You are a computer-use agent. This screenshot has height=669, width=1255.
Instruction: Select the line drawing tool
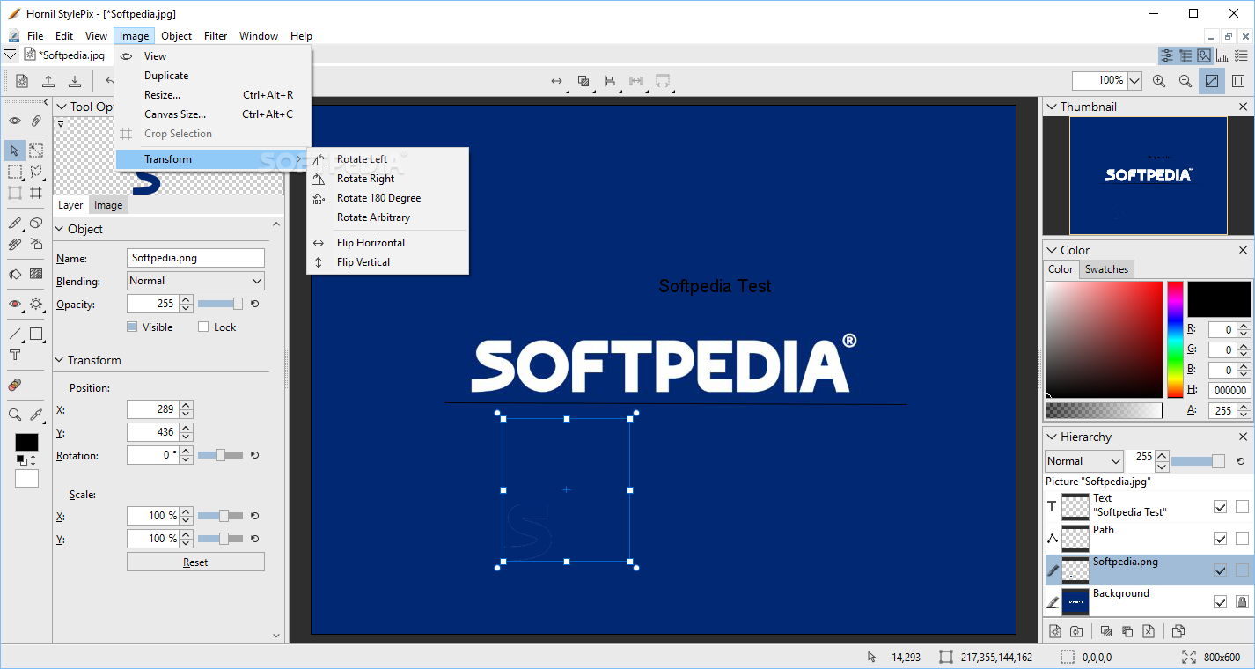click(15, 334)
